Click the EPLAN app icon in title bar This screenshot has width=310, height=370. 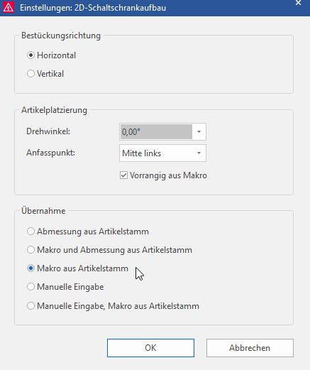click(8, 8)
